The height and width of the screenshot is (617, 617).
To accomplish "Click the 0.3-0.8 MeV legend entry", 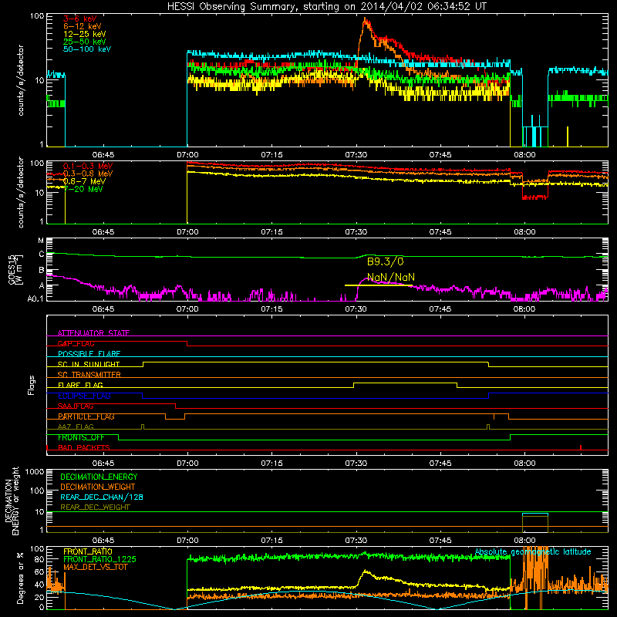I will tap(88, 174).
